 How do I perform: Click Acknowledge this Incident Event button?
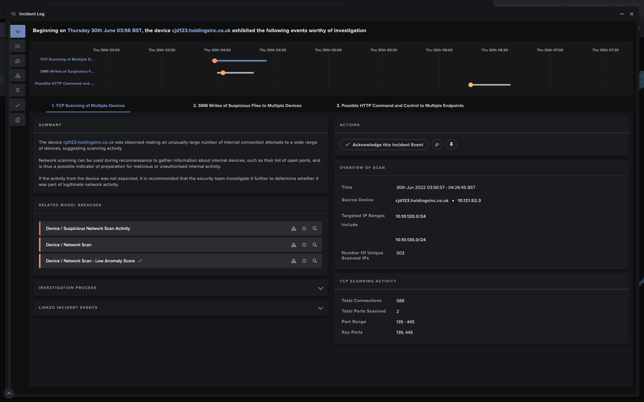click(x=384, y=145)
